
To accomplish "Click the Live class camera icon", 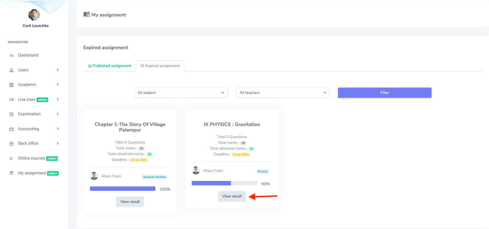I will tap(12, 100).
